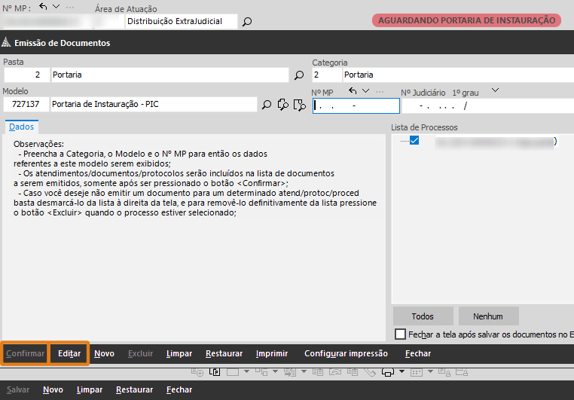Image resolution: width=574 pixels, height=400 pixels.
Task: Click the 'AGUARDANDO PORTARIA DE INSTAURAÇÃO' status badge
Action: (466, 20)
